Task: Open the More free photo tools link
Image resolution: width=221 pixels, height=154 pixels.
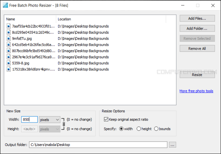Action: pyautogui.click(x=196, y=91)
